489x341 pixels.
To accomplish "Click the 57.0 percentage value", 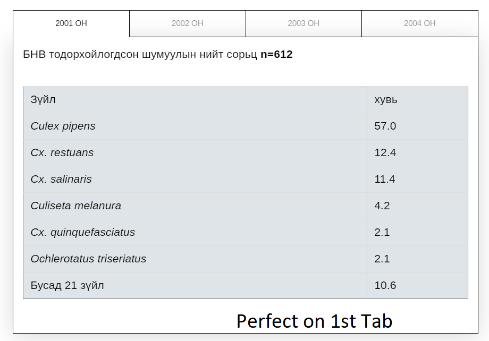I will pyautogui.click(x=385, y=126).
